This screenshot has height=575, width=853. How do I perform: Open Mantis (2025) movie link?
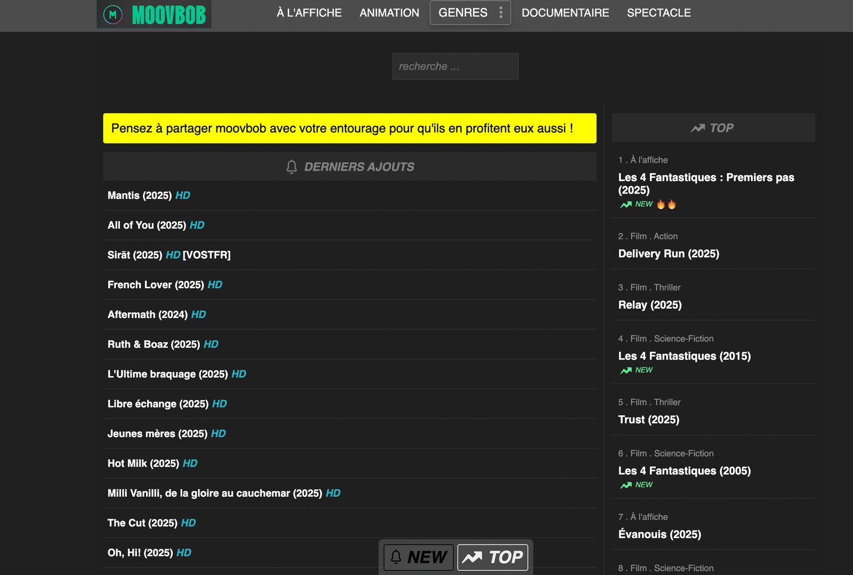coord(140,196)
